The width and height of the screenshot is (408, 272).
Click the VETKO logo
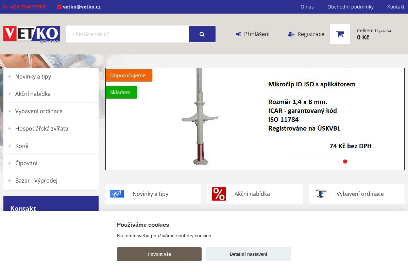[x=32, y=34]
